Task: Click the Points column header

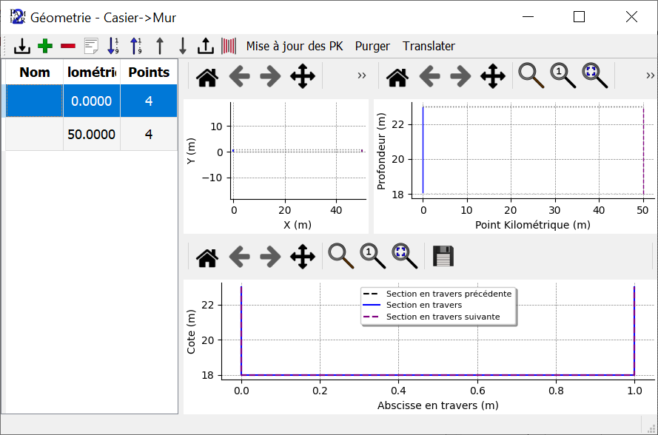Action: 149,72
